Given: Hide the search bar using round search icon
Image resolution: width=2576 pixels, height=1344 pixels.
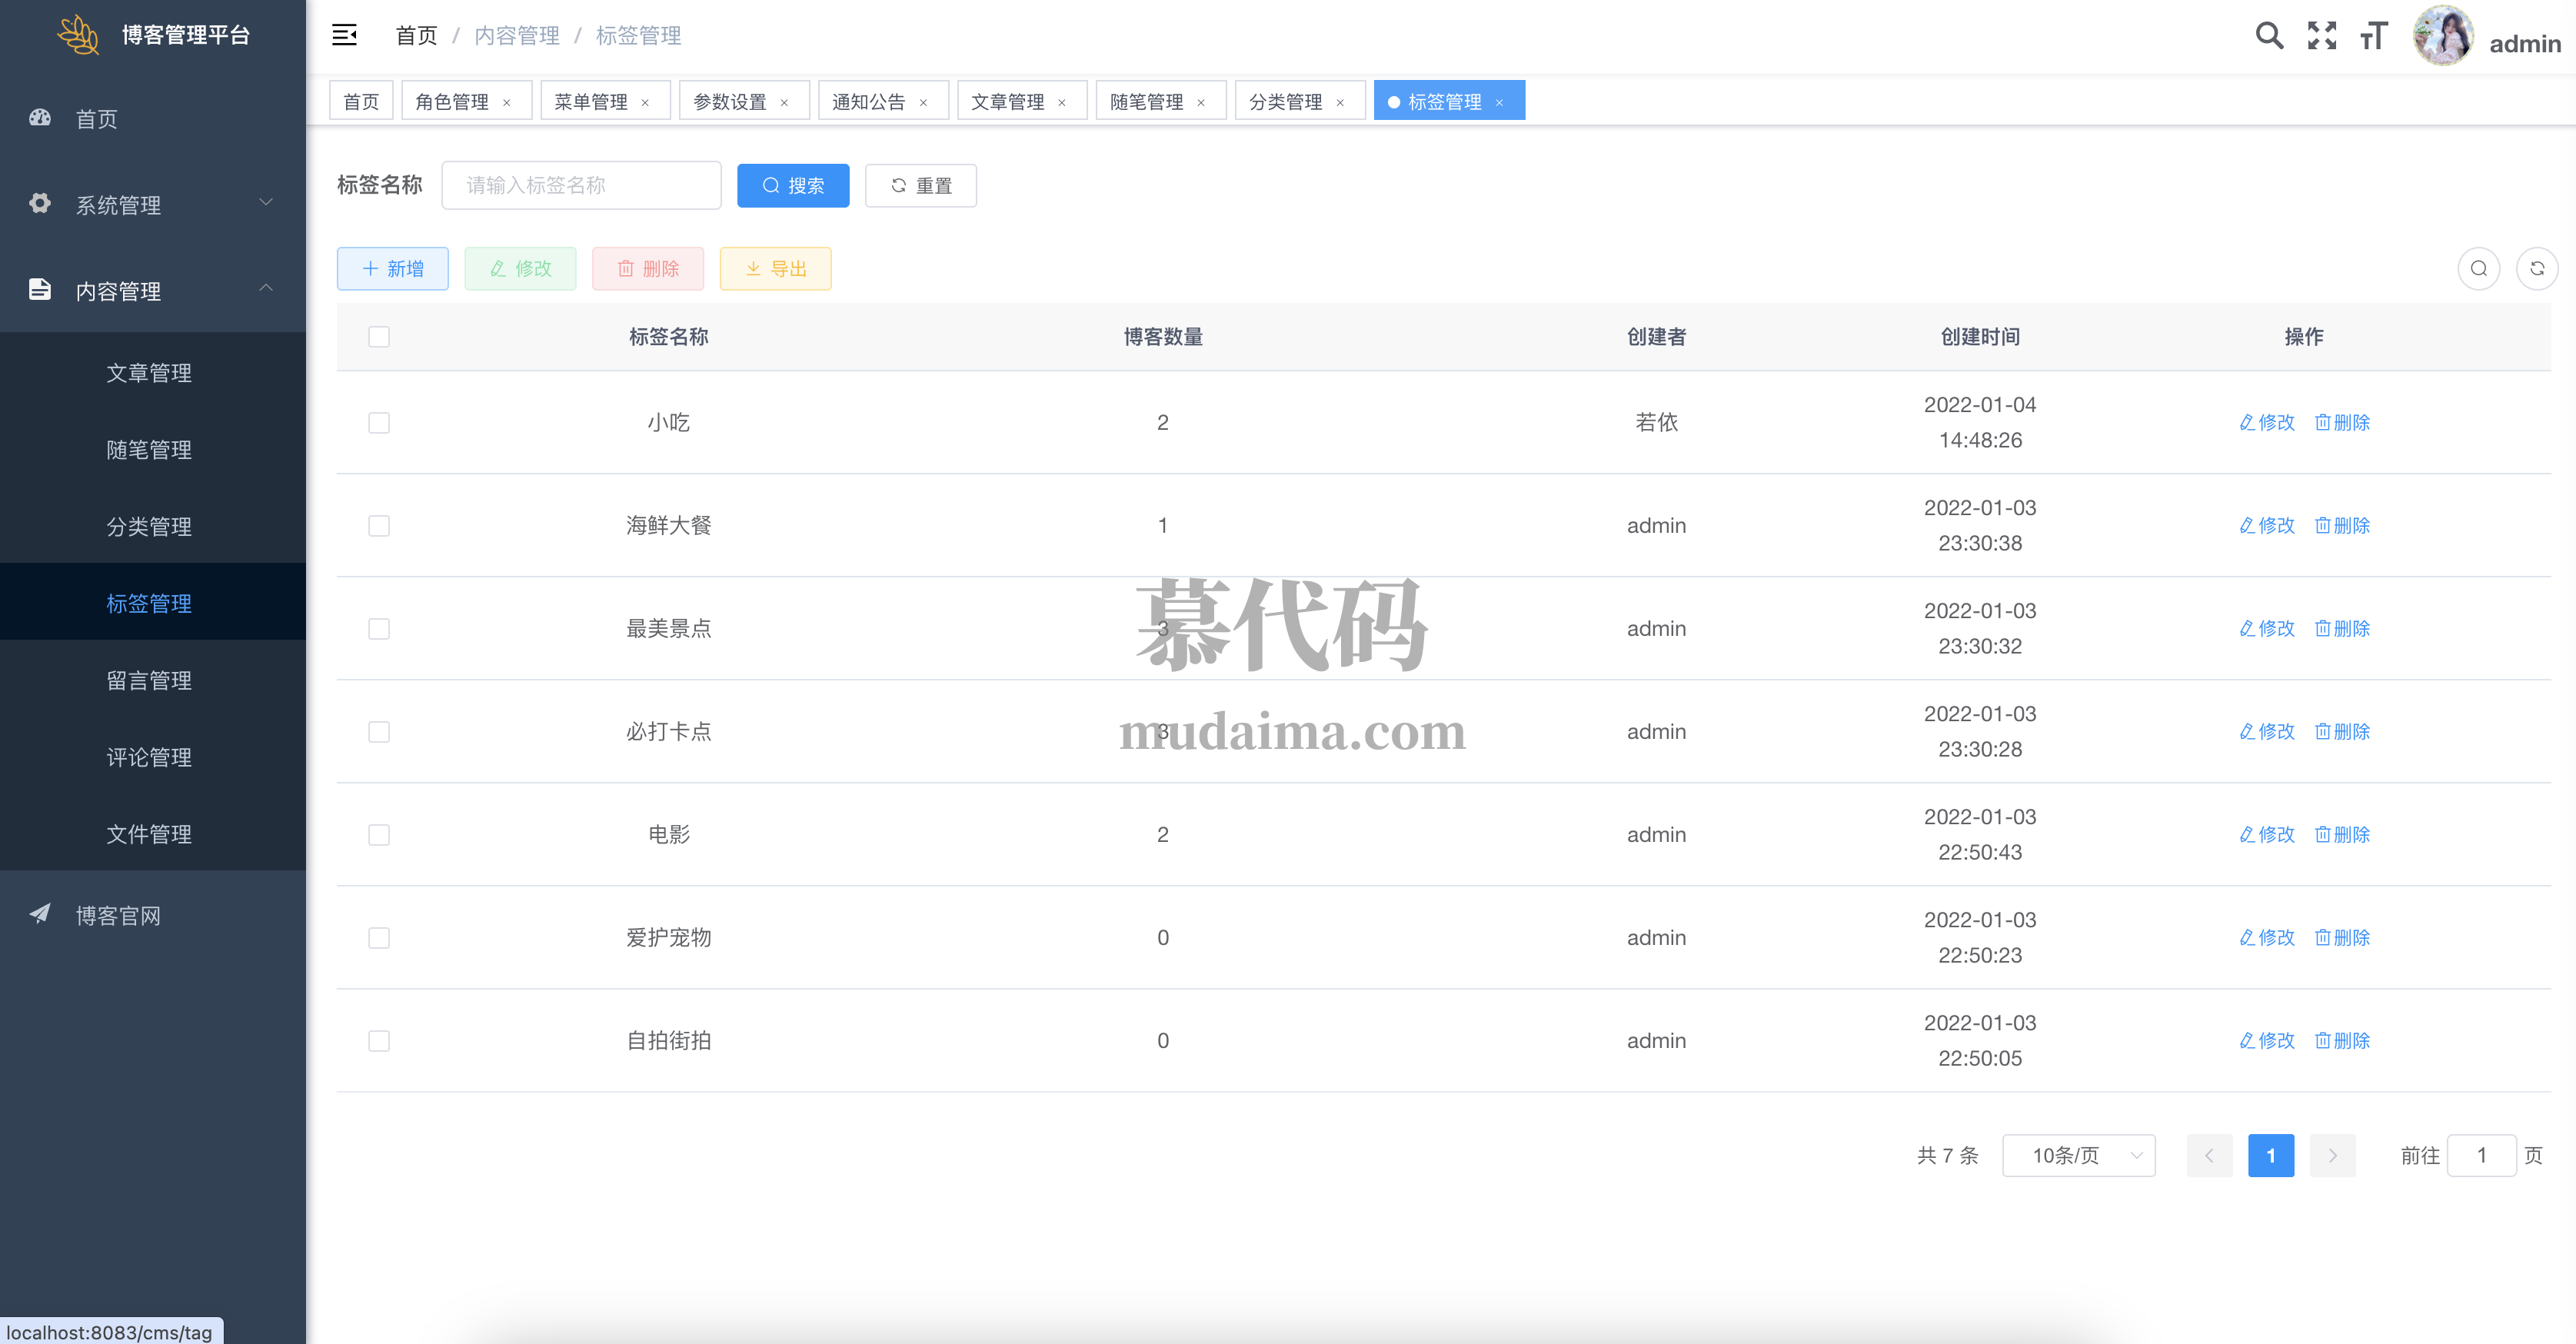Looking at the screenshot, I should 2478,268.
